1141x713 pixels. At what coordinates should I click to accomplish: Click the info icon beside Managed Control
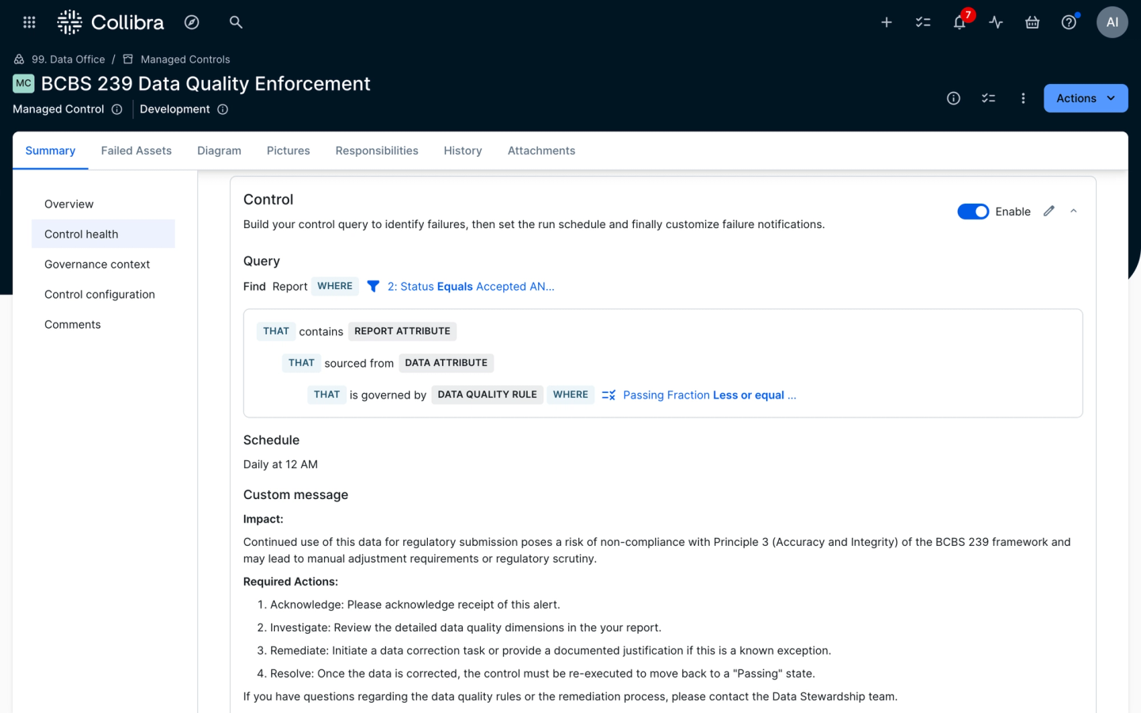coord(116,109)
